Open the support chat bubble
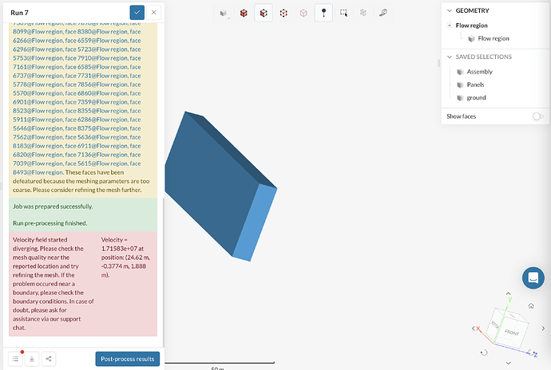Screen dimensions: 551x370 coord(533,277)
